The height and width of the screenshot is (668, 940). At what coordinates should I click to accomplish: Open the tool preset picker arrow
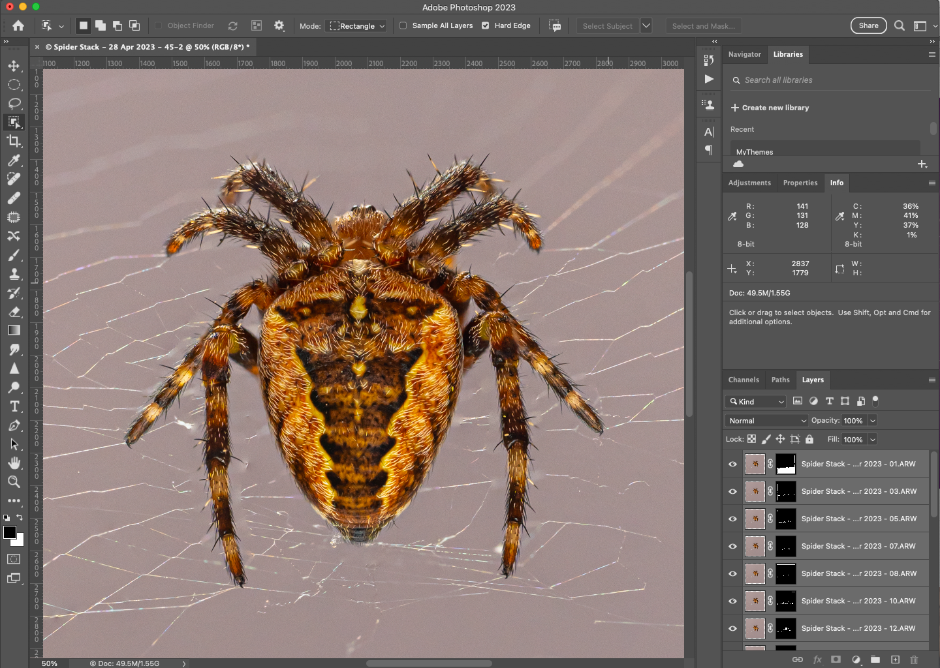(61, 27)
